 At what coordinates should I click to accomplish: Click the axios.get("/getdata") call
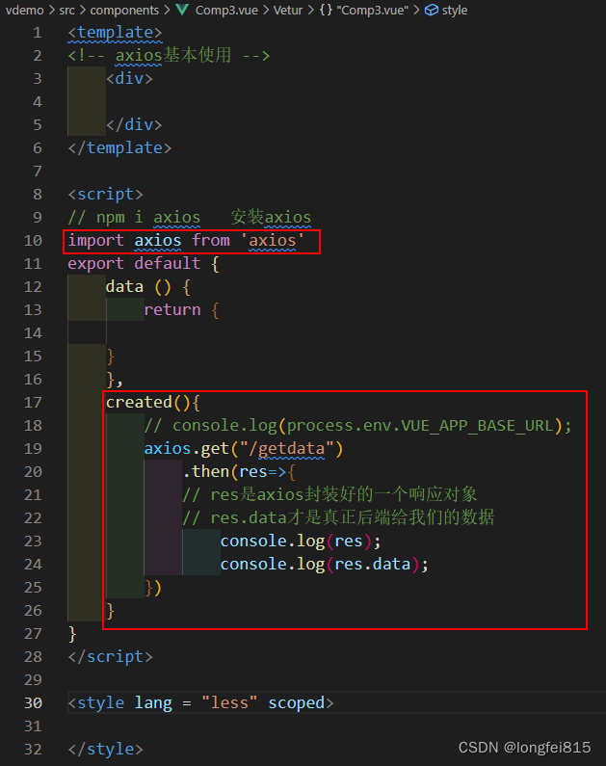pos(244,448)
